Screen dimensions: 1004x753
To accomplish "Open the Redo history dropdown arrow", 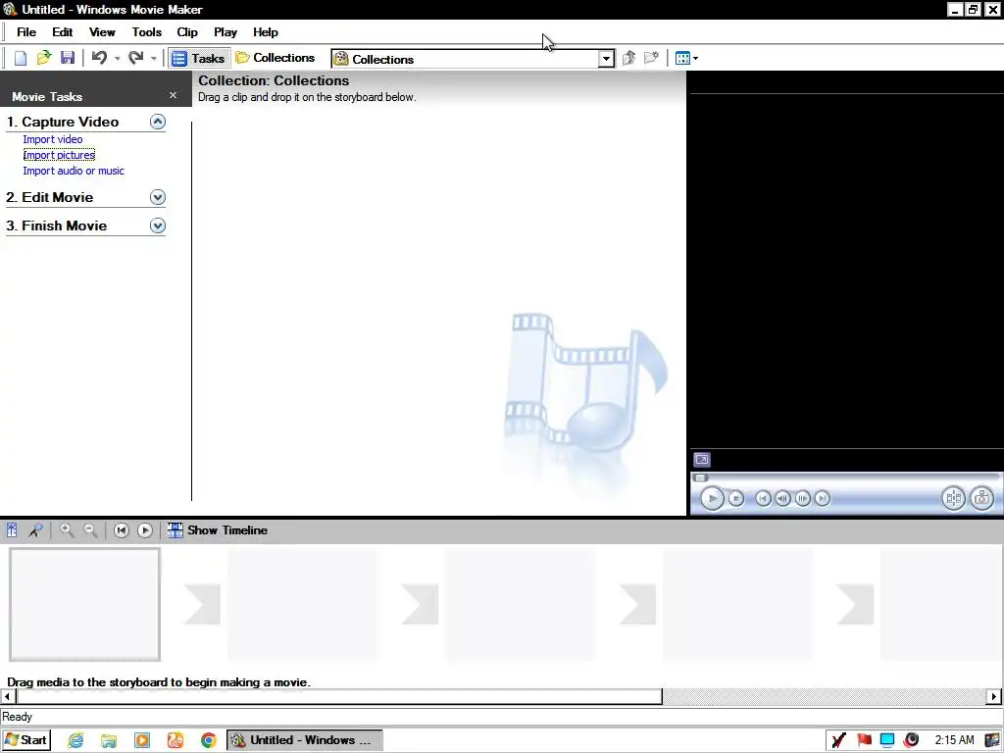I will coord(154,59).
